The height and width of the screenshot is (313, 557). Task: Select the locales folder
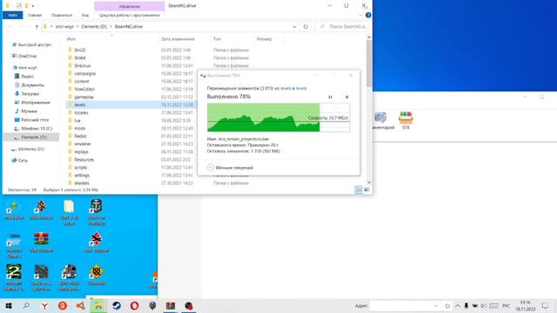pyautogui.click(x=81, y=112)
